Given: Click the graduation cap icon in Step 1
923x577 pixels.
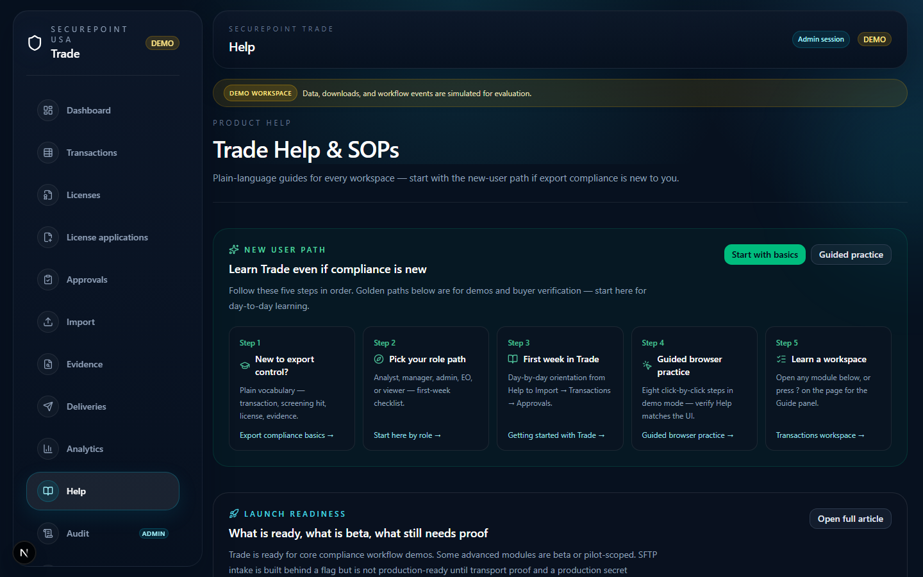Looking at the screenshot, I should coord(245,365).
